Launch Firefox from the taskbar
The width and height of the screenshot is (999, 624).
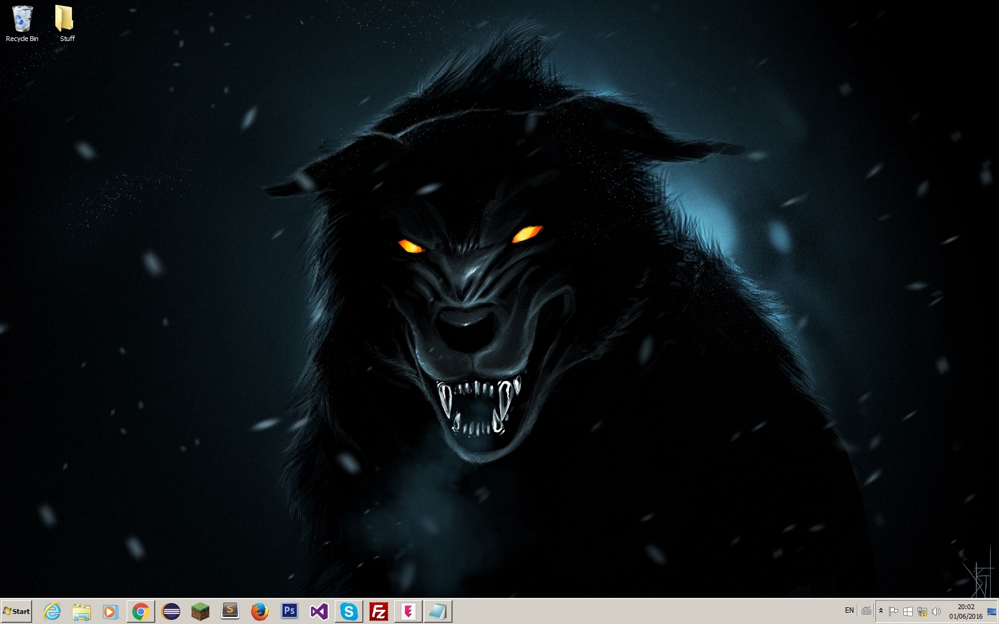pos(260,611)
